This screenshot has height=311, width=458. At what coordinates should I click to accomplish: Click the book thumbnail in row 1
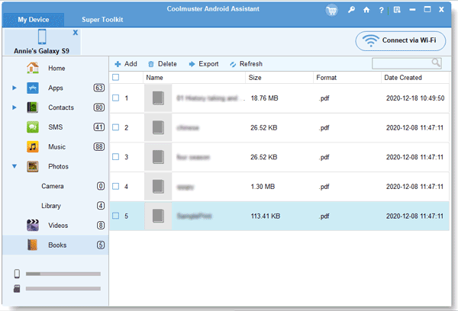tap(158, 98)
